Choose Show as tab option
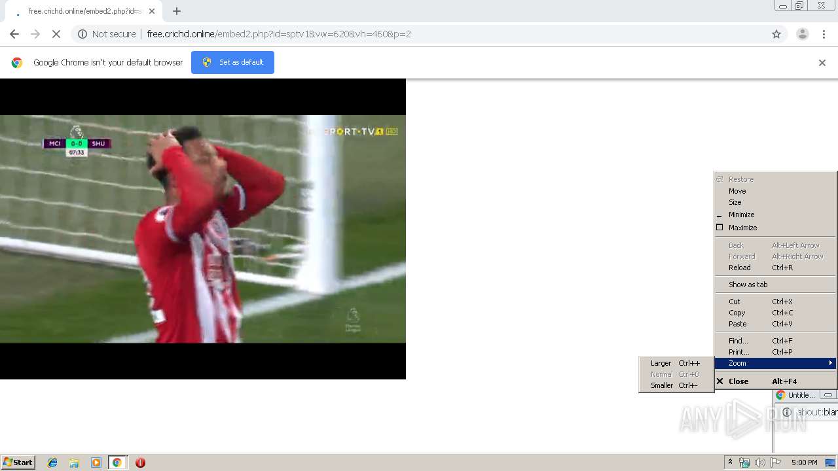 775,285
